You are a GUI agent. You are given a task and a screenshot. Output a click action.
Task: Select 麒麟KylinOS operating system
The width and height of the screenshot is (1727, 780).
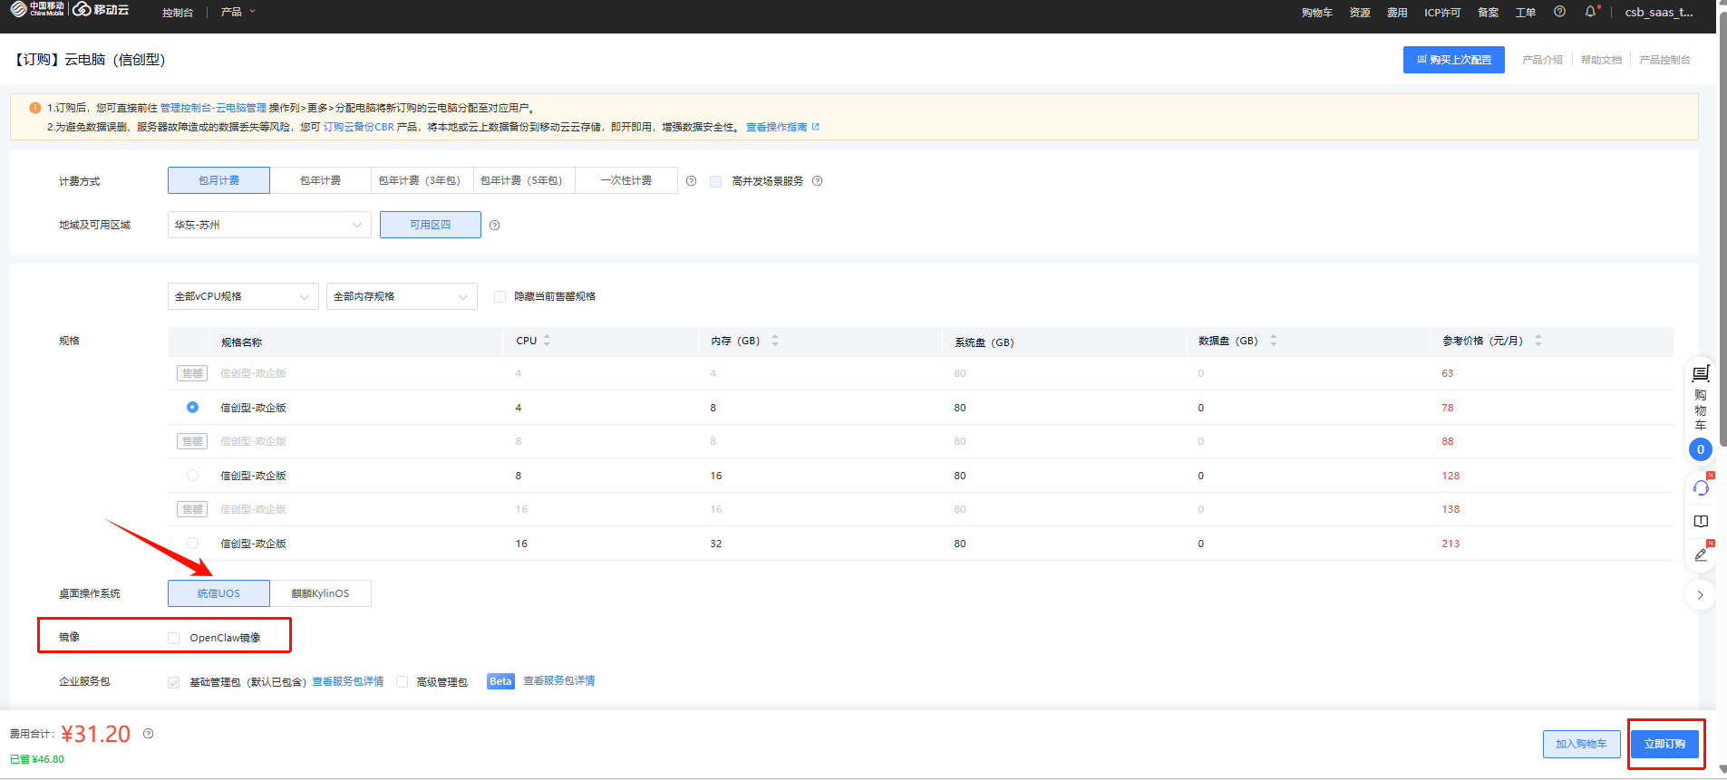320,593
